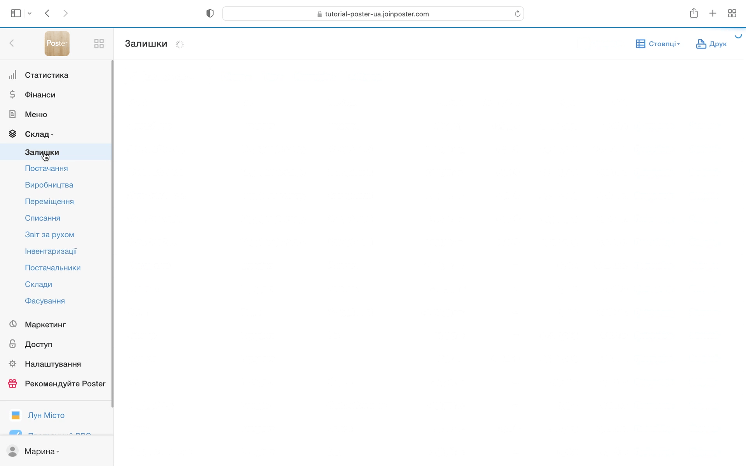Open the apps grid icon in sidebar
The width and height of the screenshot is (746, 466).
click(x=99, y=43)
